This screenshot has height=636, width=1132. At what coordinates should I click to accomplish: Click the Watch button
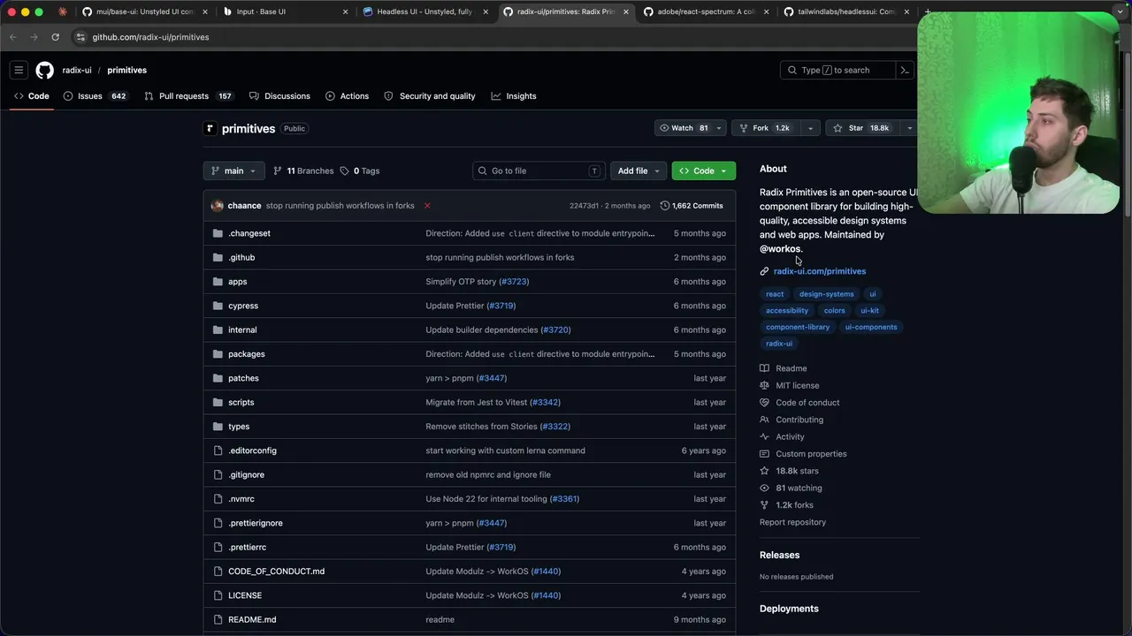pos(683,128)
